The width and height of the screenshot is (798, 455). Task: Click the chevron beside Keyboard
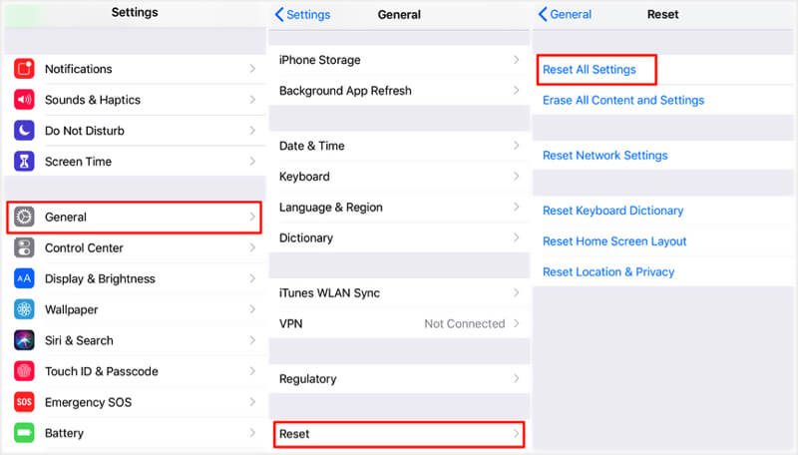tap(516, 177)
